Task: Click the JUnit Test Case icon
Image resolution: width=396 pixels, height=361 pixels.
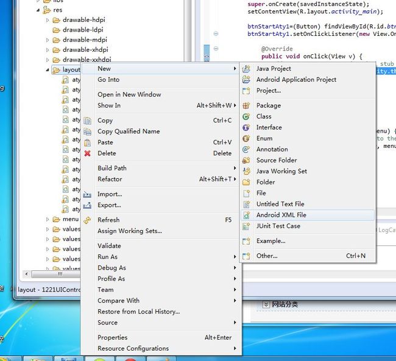Action: click(x=246, y=226)
